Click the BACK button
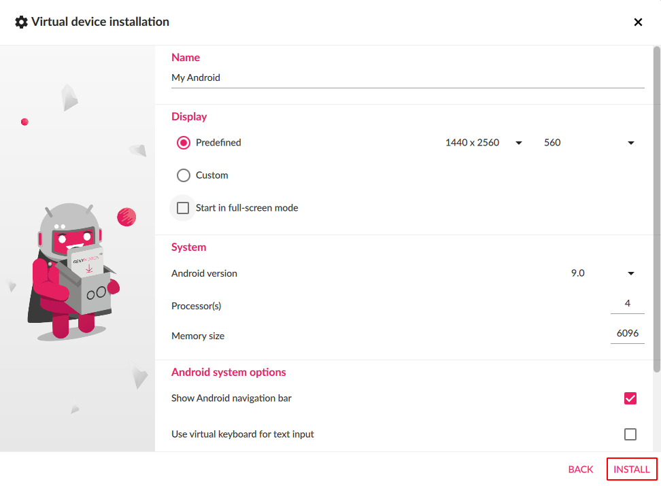Screen dimensions: 661x486 click(581, 470)
